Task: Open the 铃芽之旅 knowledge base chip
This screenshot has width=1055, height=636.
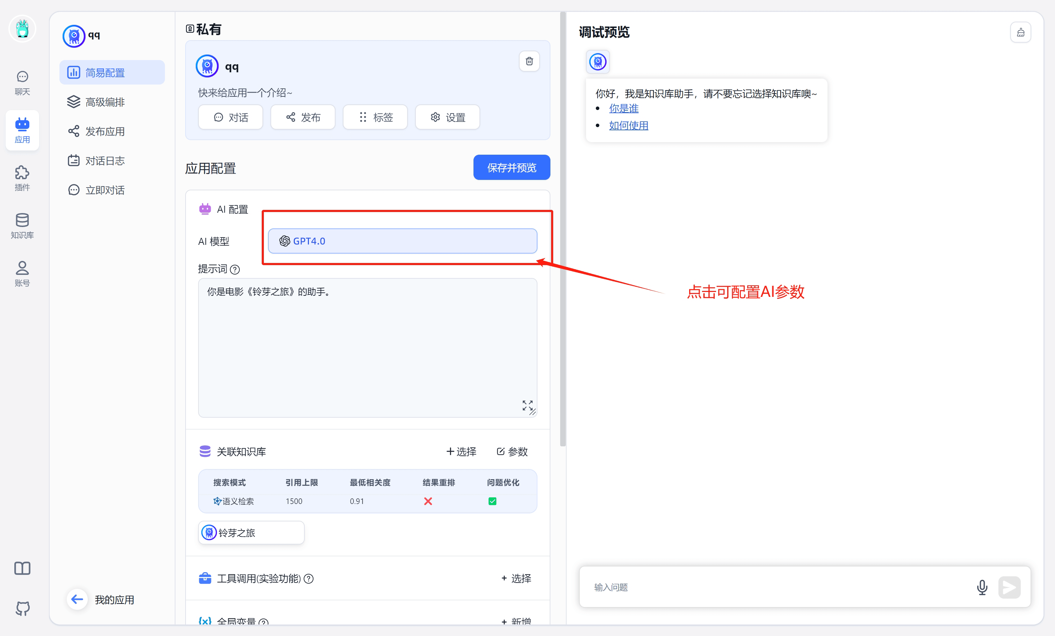Action: tap(251, 533)
